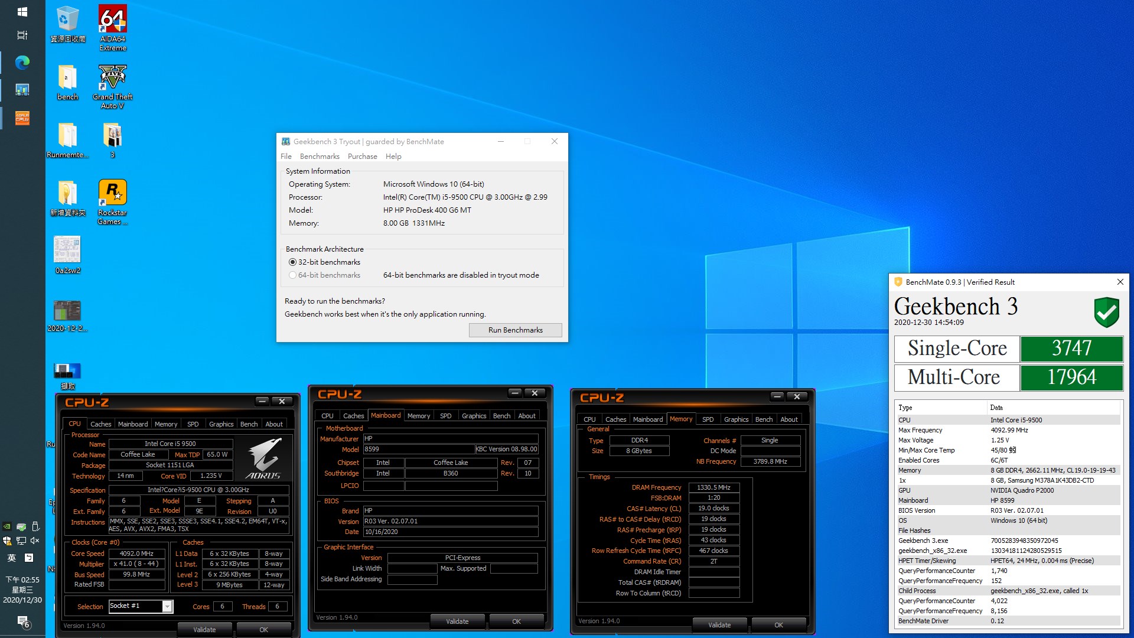Open the Recycle Bin on the desktop
This screenshot has width=1134, height=638.
pos(67,24)
